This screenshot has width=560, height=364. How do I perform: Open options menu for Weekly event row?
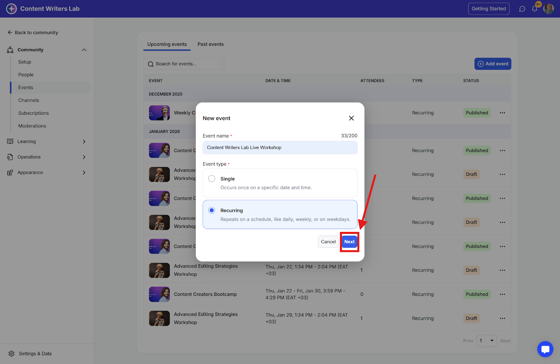(x=502, y=113)
